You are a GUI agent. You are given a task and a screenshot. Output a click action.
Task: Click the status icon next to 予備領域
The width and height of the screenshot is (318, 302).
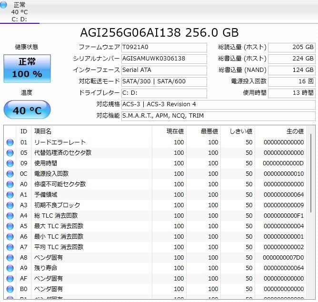point(10,195)
